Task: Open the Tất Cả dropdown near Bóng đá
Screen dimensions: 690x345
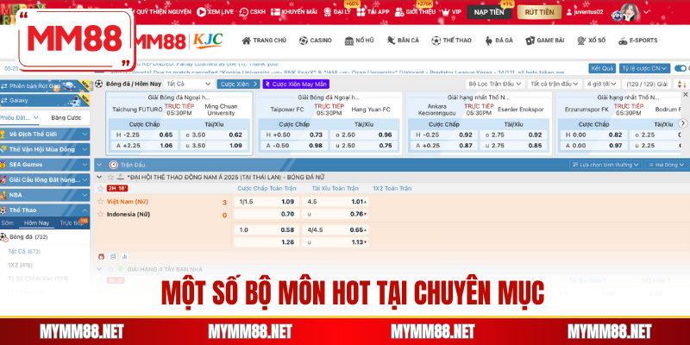Action: (x=189, y=84)
